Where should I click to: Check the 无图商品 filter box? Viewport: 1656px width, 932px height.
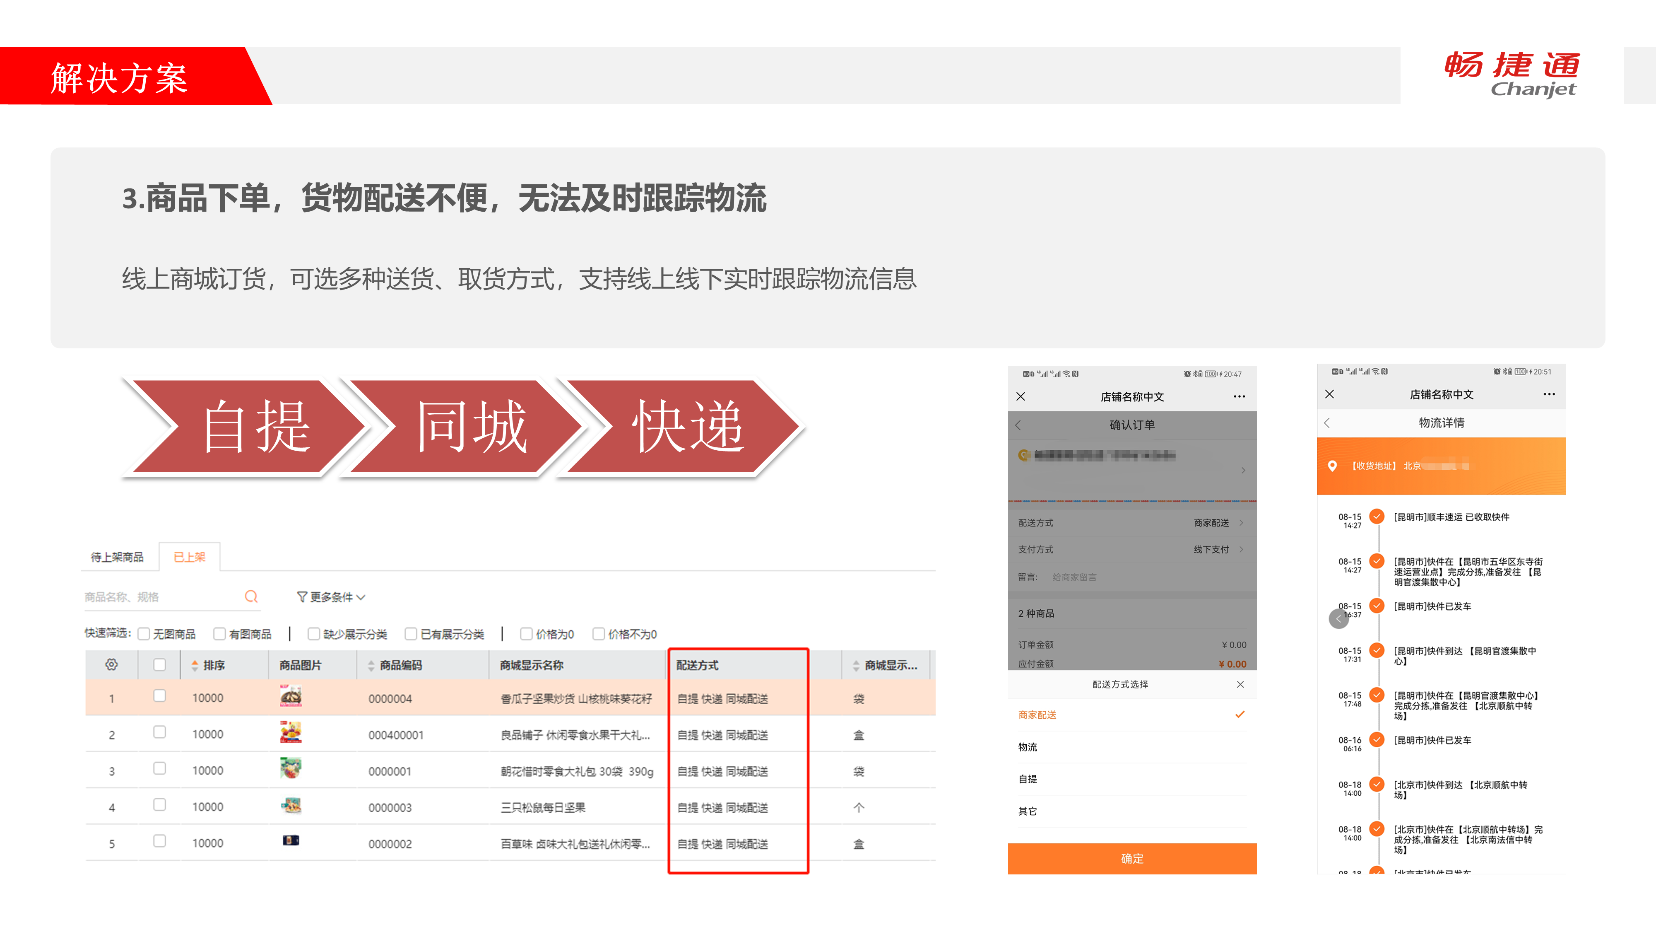tap(144, 634)
